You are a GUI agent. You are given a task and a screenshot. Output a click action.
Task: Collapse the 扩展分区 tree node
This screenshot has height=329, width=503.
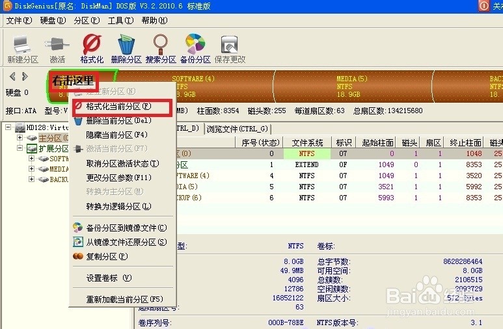20,148
